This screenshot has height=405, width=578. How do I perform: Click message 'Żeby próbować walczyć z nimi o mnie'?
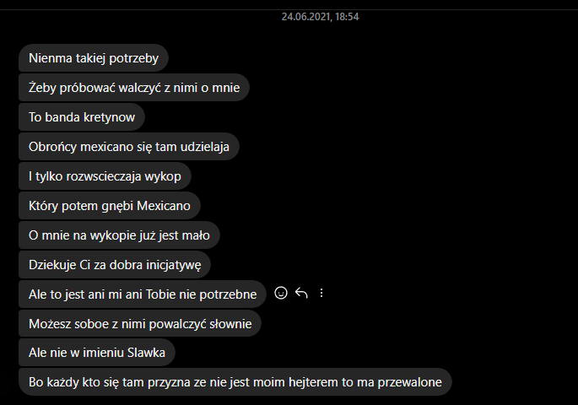(134, 88)
